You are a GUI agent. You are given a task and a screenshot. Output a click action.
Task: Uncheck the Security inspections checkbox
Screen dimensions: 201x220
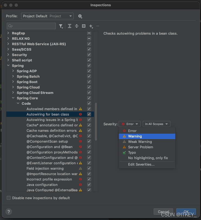(89, 55)
